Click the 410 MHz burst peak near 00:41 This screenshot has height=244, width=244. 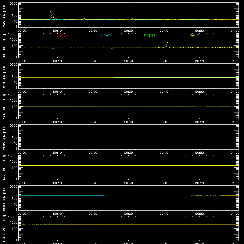(167, 45)
